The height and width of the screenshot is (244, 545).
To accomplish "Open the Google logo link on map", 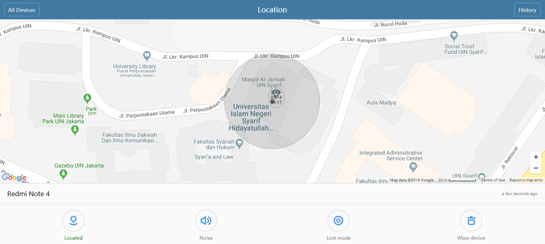I will 14,178.
